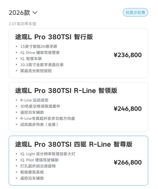Image resolution: width=158 pixels, height=189 pixels.
Task: Click the 打孔超纤绒云感座椅 feature
Action: point(38,166)
